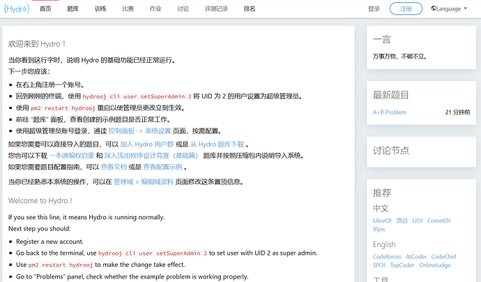Screen dimensions: 481x282
Task: Click the pm2 restart hydrooj code after 使用
Action: click(x=63, y=108)
